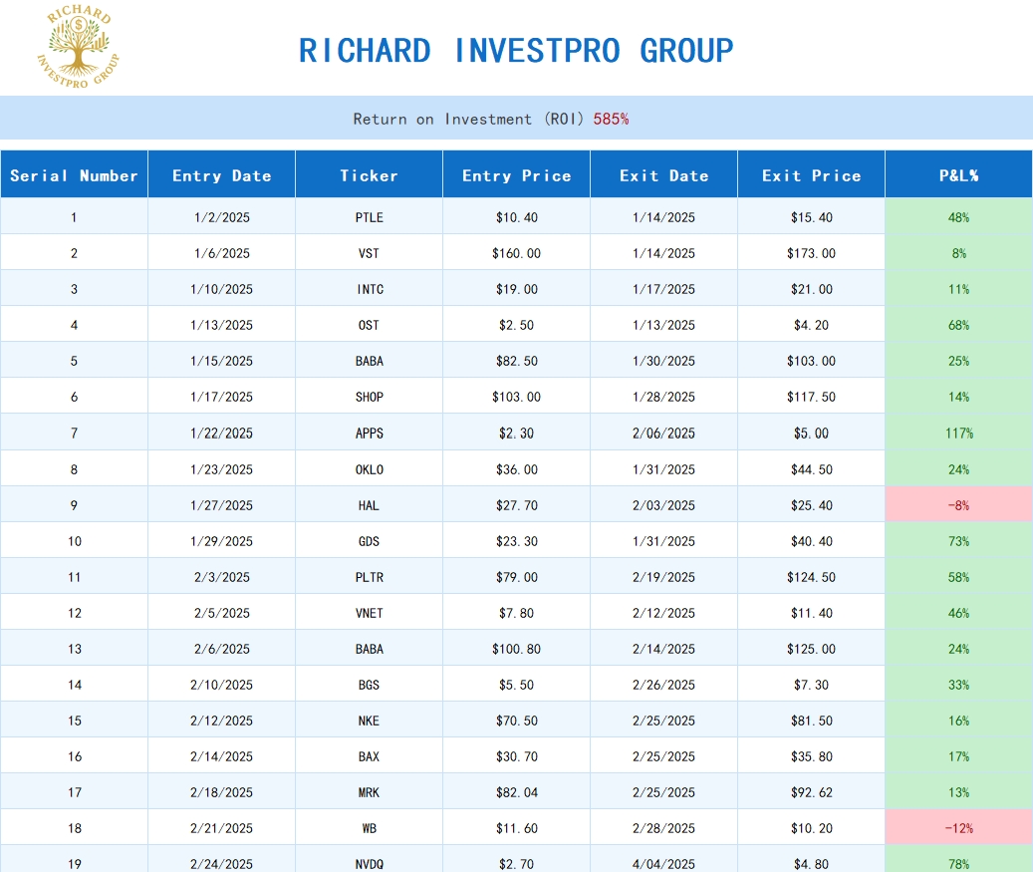The width and height of the screenshot is (1033, 872).
Task: Select exit price $124.50 for PLTR
Action: [812, 577]
